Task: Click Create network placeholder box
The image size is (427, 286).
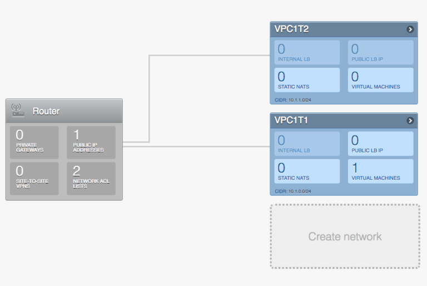Action: click(x=345, y=236)
